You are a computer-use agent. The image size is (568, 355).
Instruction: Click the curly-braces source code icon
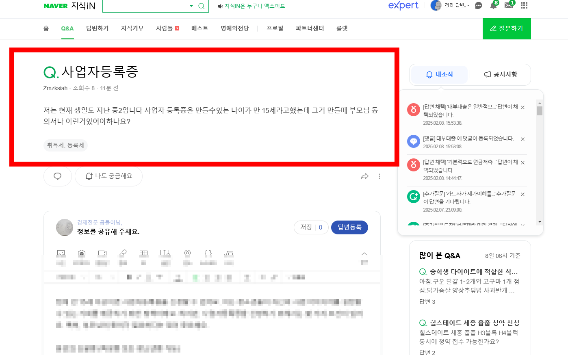click(x=208, y=253)
